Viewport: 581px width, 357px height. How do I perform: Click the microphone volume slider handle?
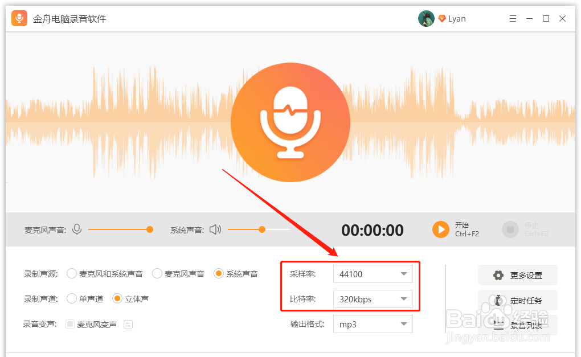click(x=150, y=229)
